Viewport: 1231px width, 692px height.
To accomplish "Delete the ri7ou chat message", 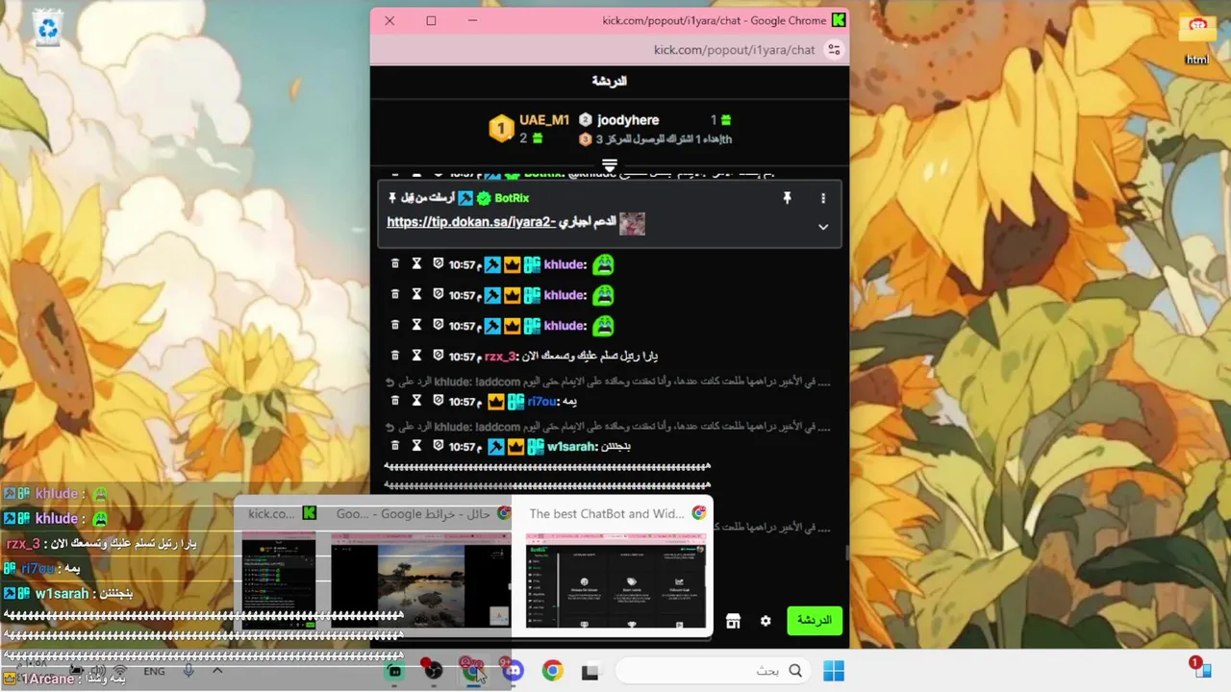I will click(x=395, y=400).
